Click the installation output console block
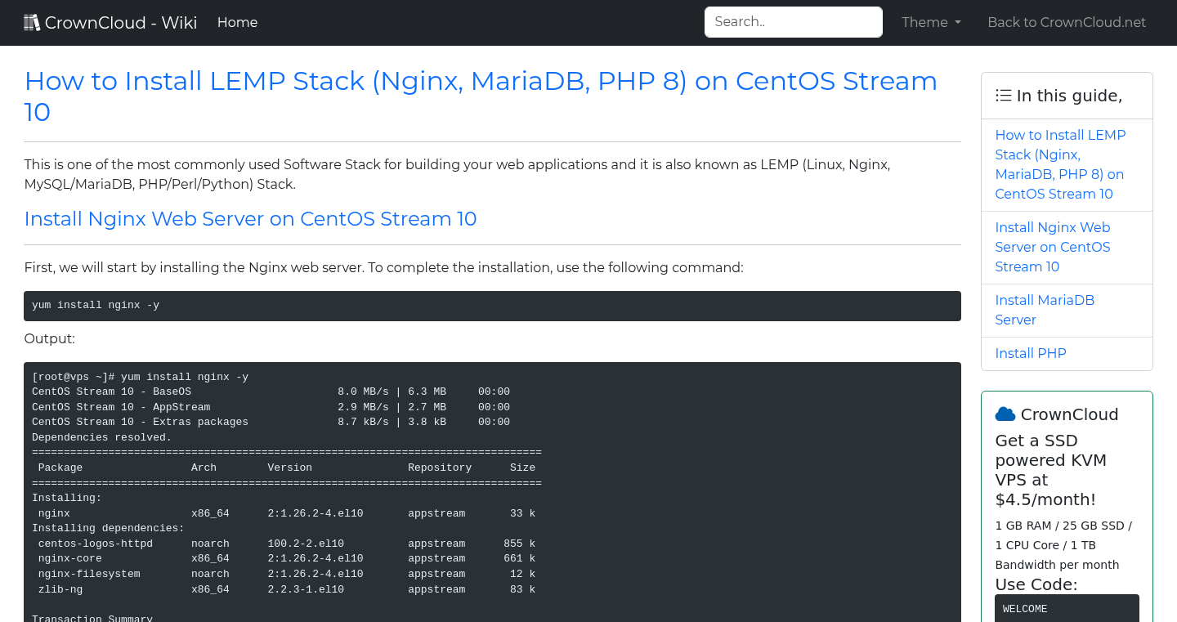The height and width of the screenshot is (622, 1177). 492,490
